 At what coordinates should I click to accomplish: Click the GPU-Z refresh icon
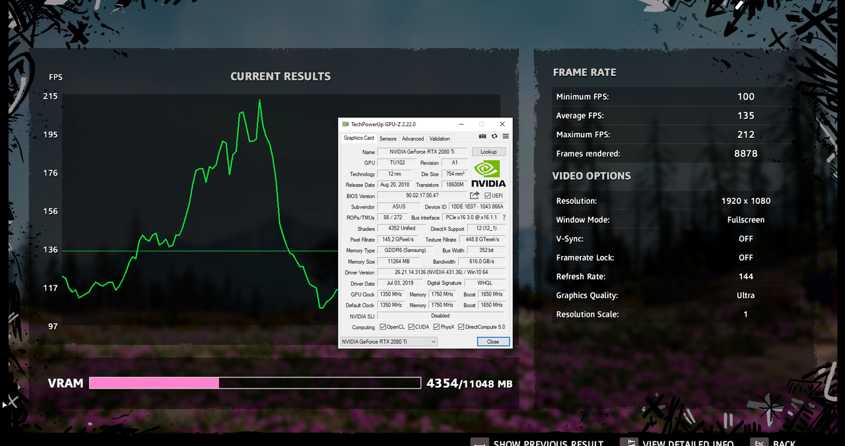pyautogui.click(x=494, y=137)
